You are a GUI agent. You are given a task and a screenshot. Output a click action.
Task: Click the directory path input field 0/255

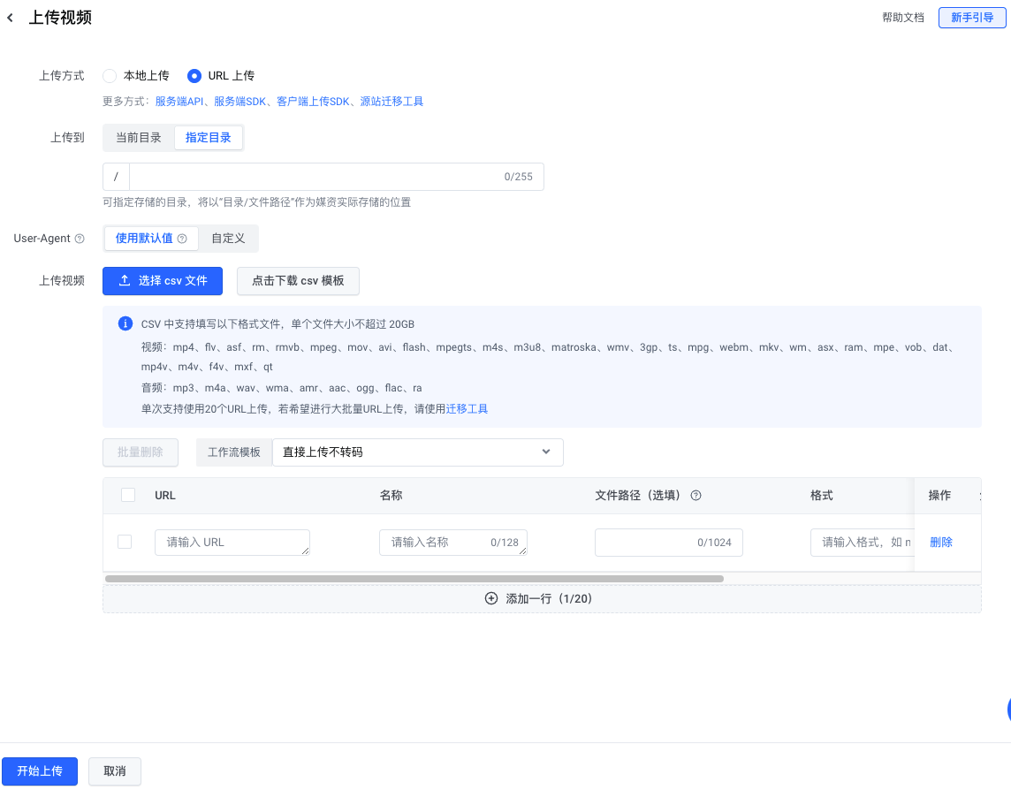337,177
